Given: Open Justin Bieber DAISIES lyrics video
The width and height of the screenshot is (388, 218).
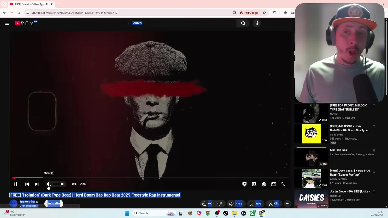Looking at the screenshot, I should point(350,192).
